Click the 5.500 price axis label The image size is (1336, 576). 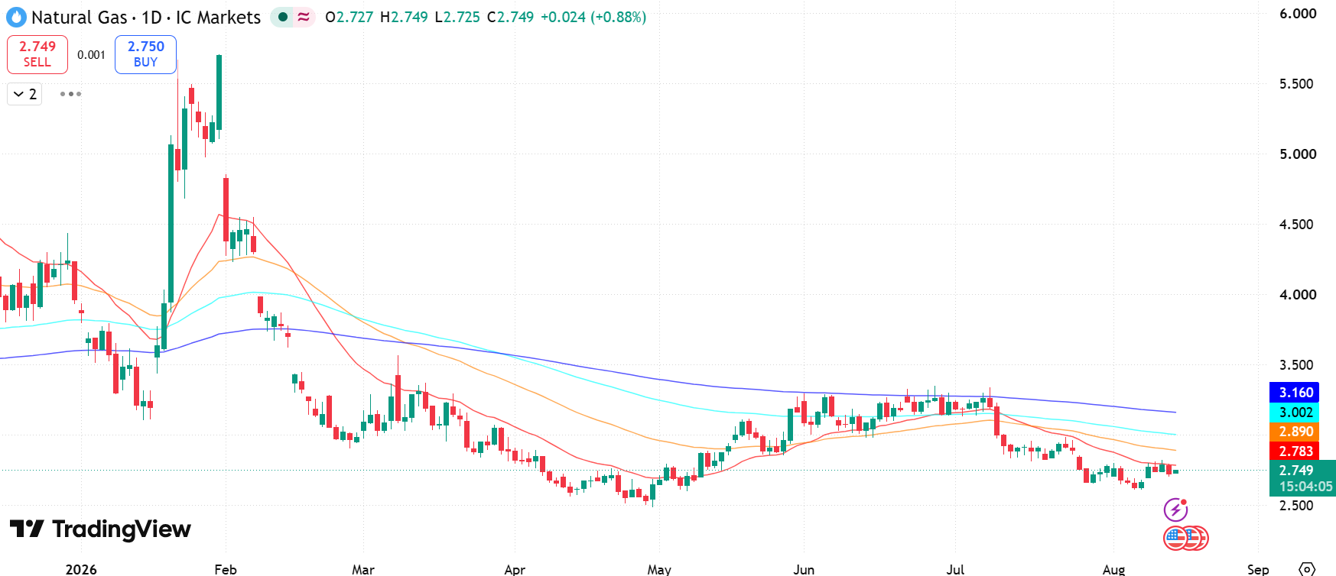point(1298,84)
